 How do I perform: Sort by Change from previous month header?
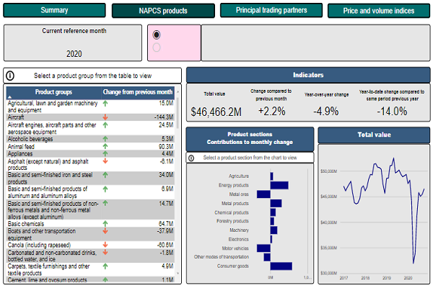(x=137, y=92)
